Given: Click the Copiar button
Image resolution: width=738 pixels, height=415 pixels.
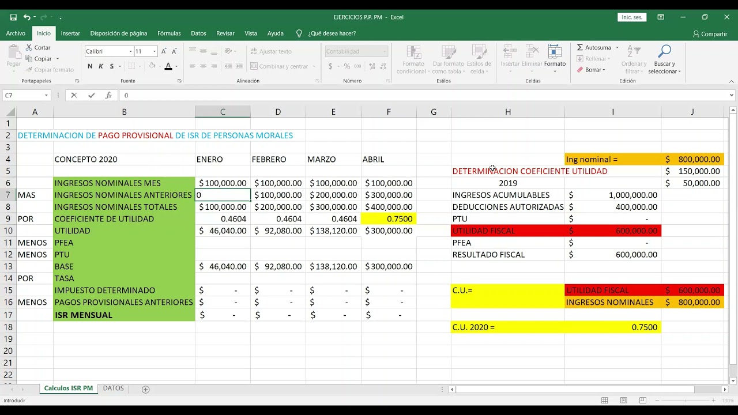Looking at the screenshot, I should pyautogui.click(x=39, y=58).
